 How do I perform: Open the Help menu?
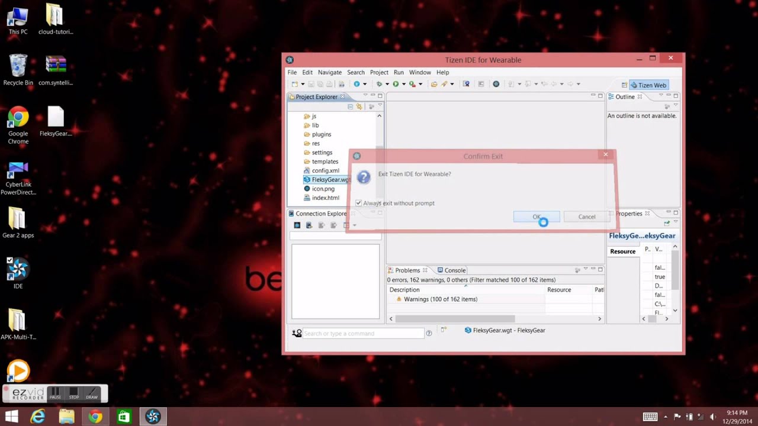coord(442,72)
